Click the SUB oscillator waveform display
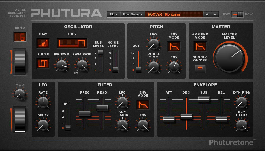The height and width of the screenshot is (151, 265). (72, 43)
